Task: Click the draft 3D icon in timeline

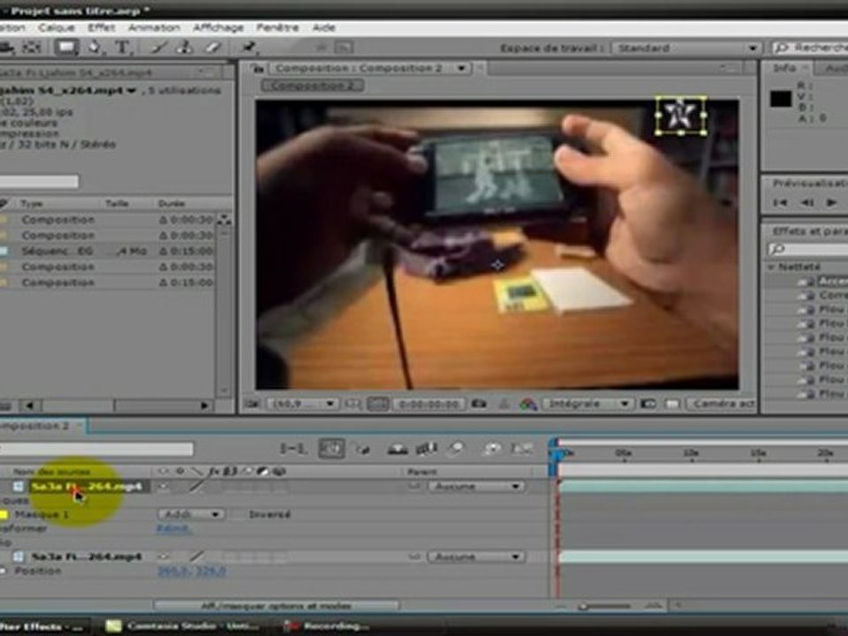Action: point(361,449)
